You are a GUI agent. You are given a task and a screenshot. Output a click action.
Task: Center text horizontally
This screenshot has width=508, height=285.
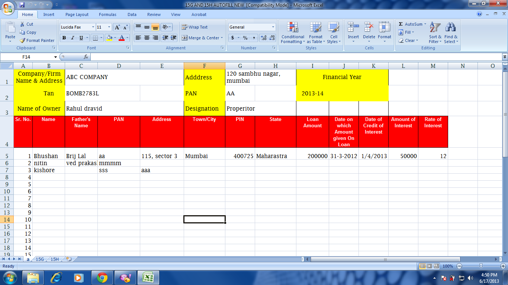(147, 38)
